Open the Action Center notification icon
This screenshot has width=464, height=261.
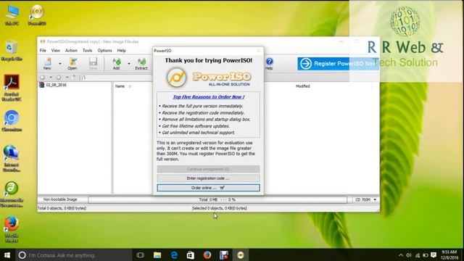(434, 255)
